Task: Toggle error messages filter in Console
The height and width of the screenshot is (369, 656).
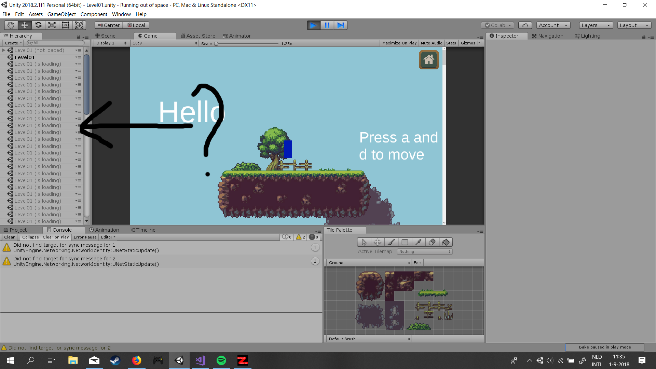Action: pos(314,237)
